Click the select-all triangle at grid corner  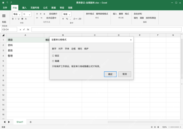[3, 35]
